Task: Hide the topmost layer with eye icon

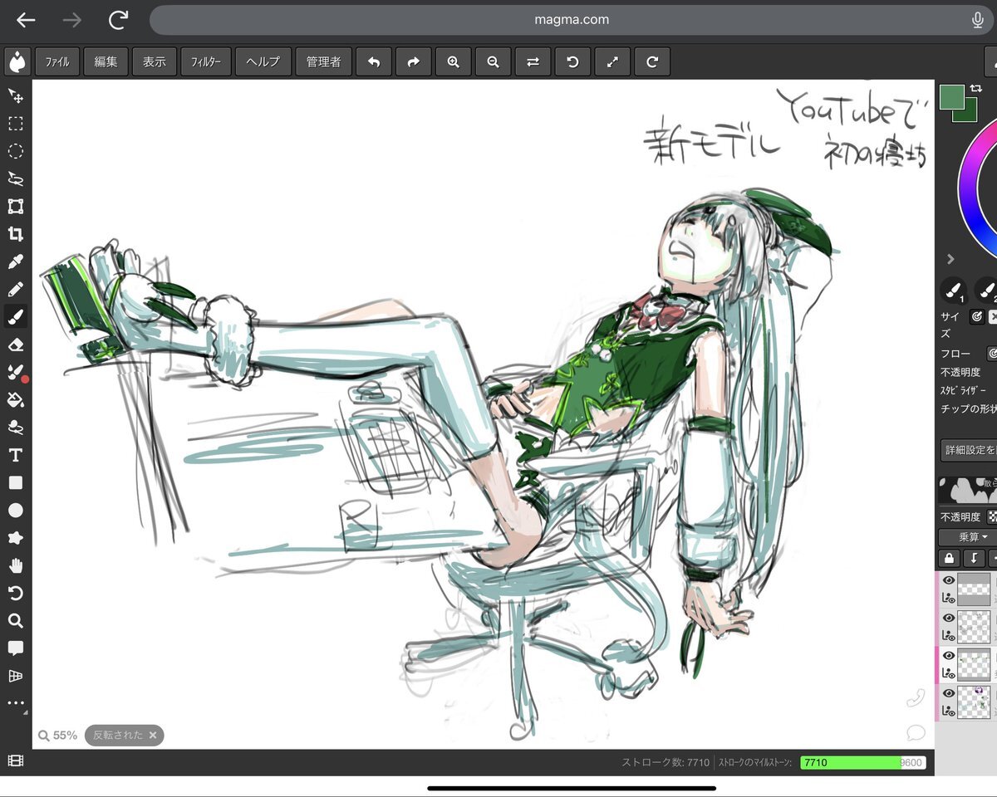Action: pos(948,580)
